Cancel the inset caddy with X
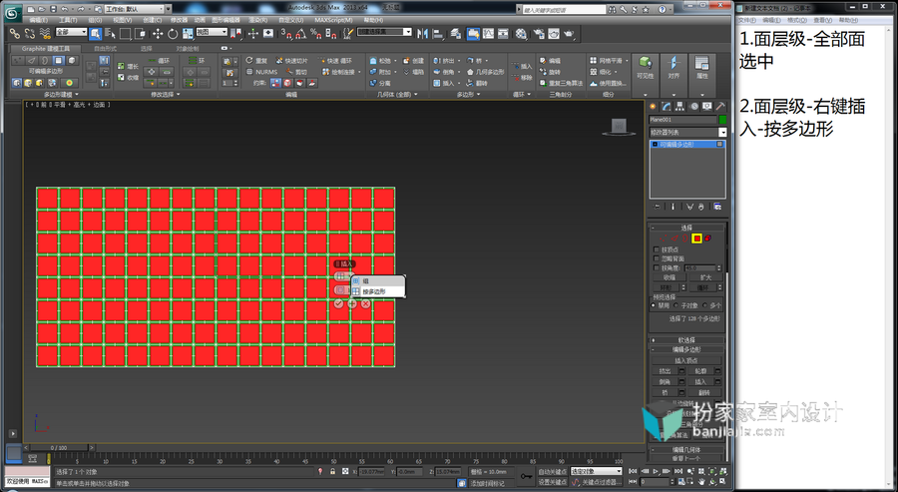This screenshot has height=492, width=898. click(x=366, y=303)
